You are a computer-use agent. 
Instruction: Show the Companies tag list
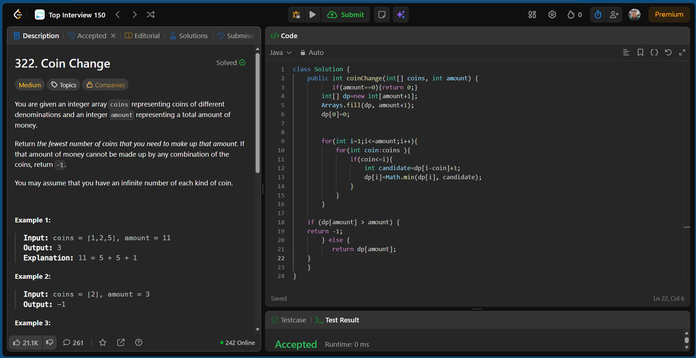pyautogui.click(x=105, y=85)
